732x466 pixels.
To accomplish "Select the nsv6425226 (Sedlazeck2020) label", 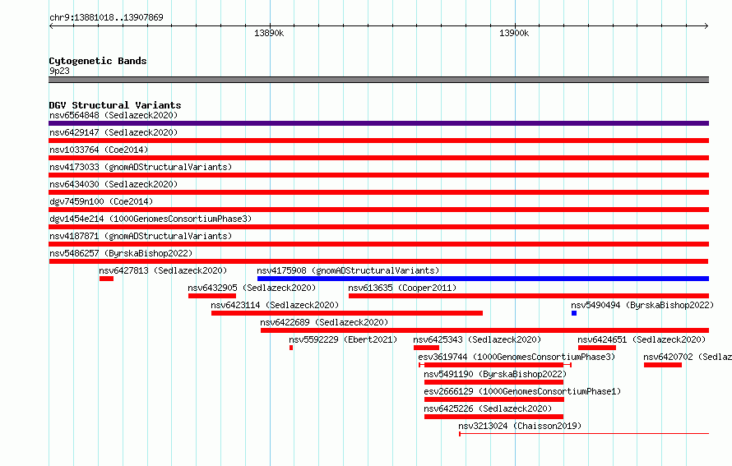I will click(488, 408).
